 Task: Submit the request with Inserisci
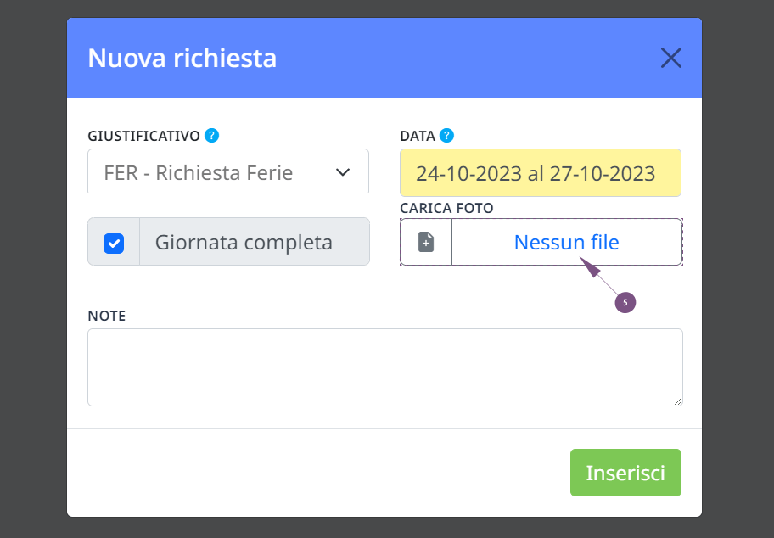[x=625, y=473]
